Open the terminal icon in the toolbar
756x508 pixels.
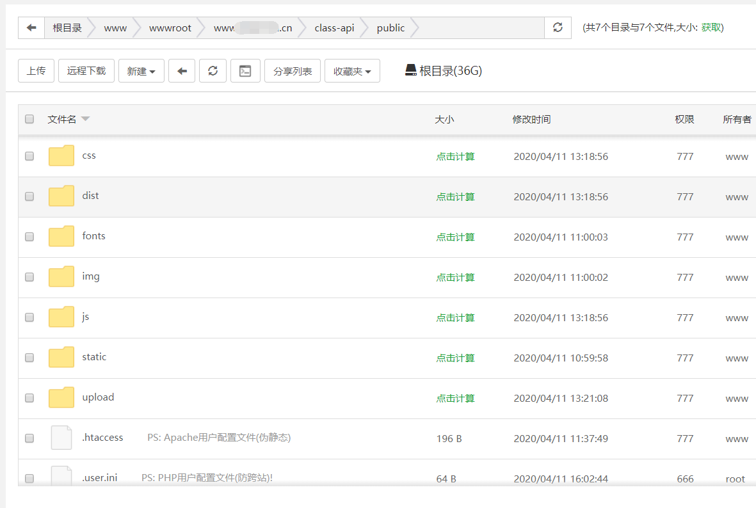245,70
